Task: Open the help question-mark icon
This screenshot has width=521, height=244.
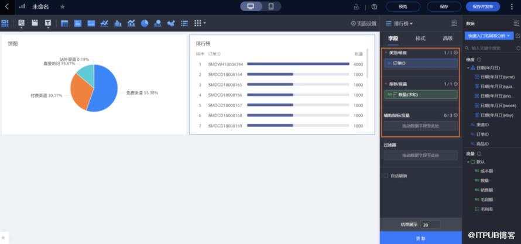Action: click(x=375, y=6)
